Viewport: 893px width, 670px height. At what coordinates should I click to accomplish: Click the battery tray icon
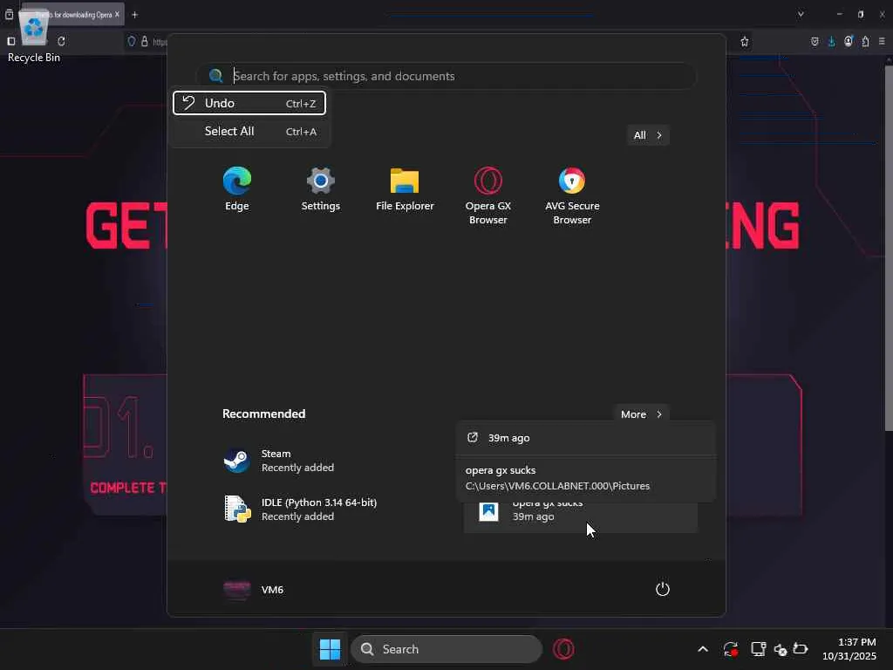coord(801,649)
